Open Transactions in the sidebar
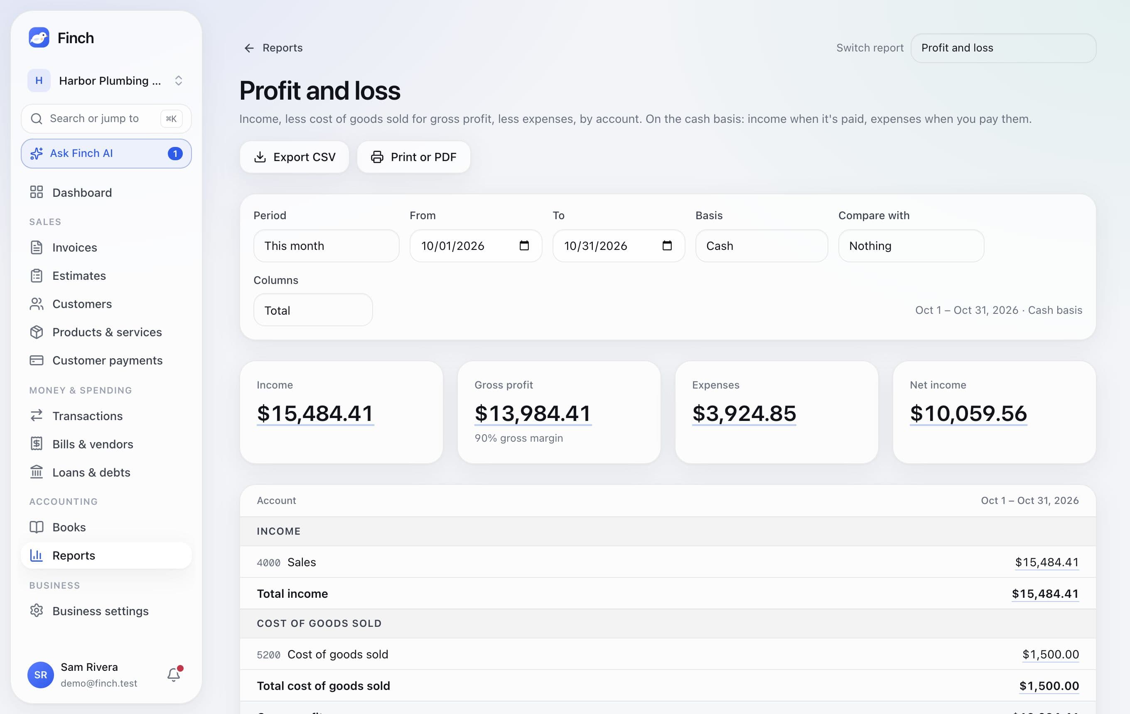The height and width of the screenshot is (714, 1130). (x=106, y=416)
